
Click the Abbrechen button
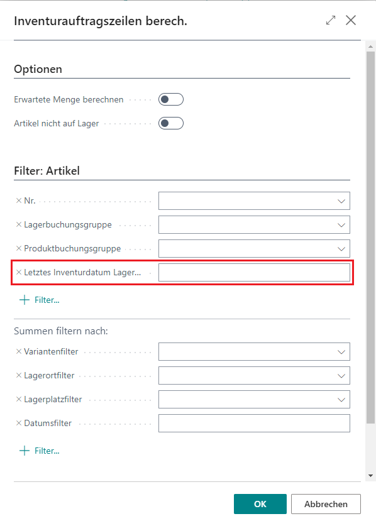click(326, 504)
